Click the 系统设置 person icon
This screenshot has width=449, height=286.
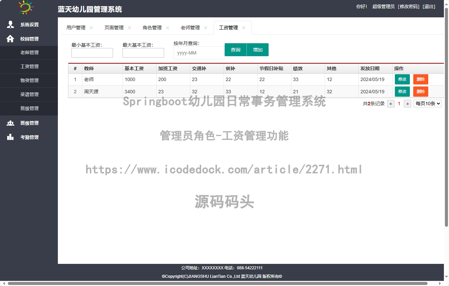(x=10, y=25)
